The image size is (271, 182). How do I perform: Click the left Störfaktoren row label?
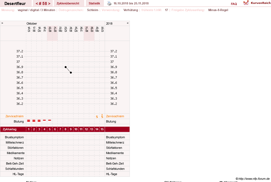[15, 148]
